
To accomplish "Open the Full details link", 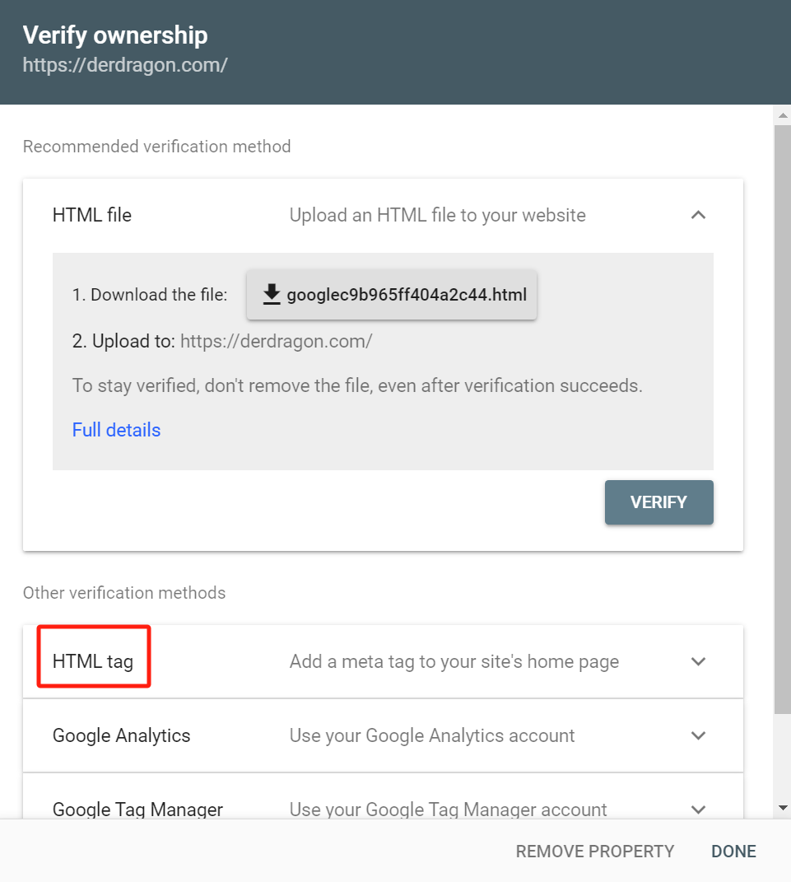I will point(115,429).
